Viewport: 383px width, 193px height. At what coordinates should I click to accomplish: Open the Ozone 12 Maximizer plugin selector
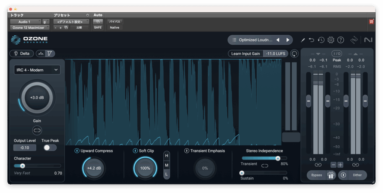29,28
